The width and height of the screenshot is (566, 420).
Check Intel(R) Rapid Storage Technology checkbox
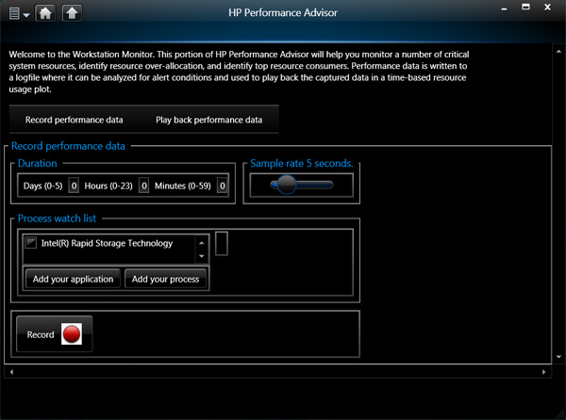31,243
